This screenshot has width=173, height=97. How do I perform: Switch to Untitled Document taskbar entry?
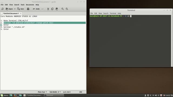tap(33, 95)
